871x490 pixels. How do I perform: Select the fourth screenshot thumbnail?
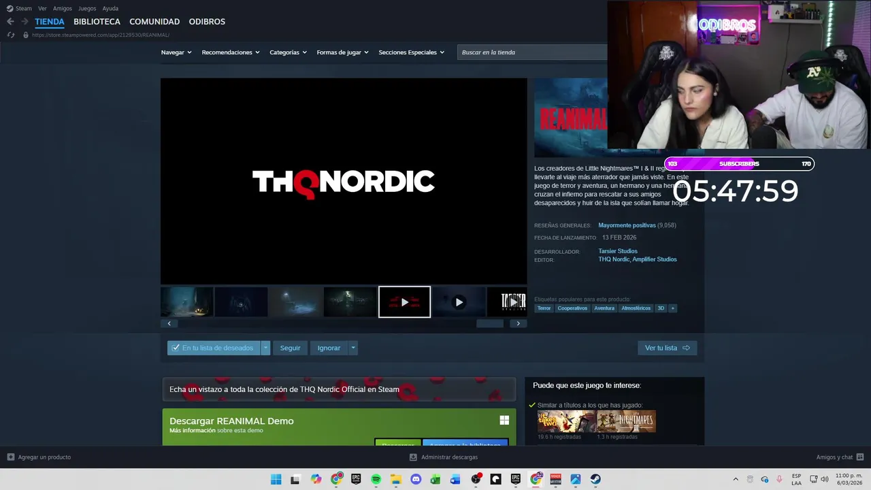click(350, 302)
